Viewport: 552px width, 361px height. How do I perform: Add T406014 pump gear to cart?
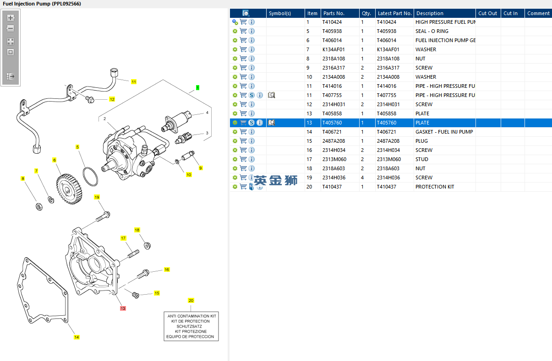point(243,40)
